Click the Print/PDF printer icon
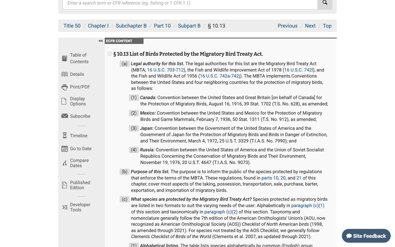Viewport: 395px width, 247px height. (x=65, y=87)
